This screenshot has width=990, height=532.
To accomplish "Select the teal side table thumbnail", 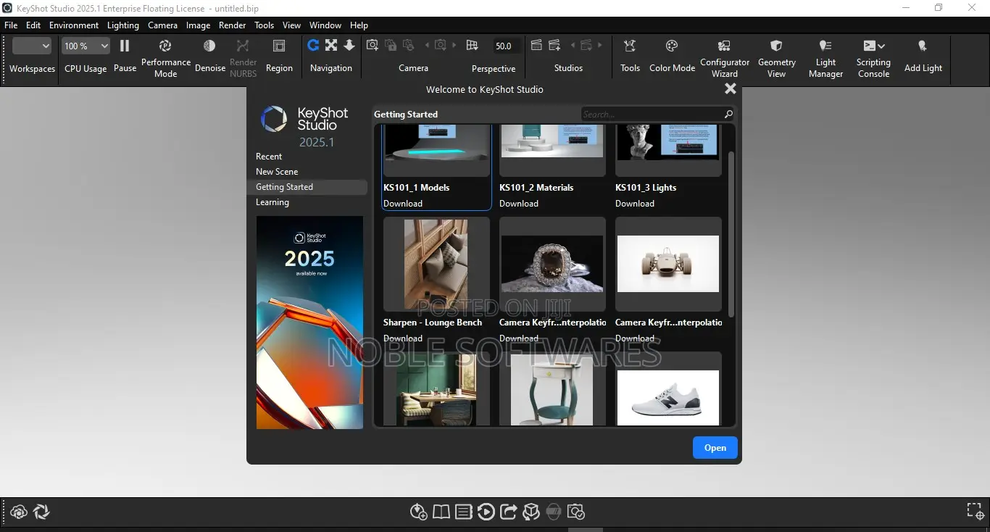I will (x=552, y=390).
